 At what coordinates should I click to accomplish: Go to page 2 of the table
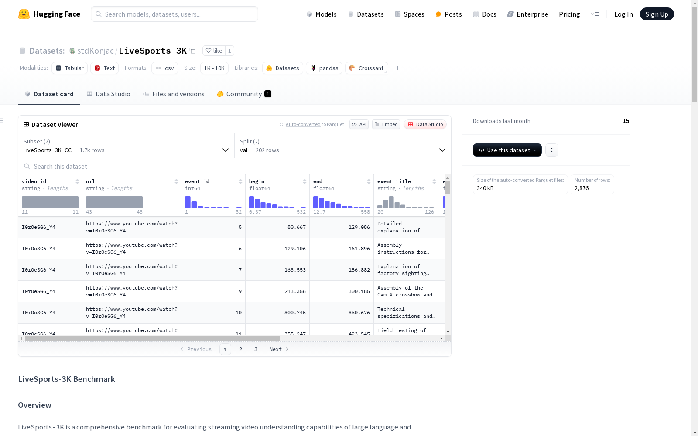tap(240, 349)
